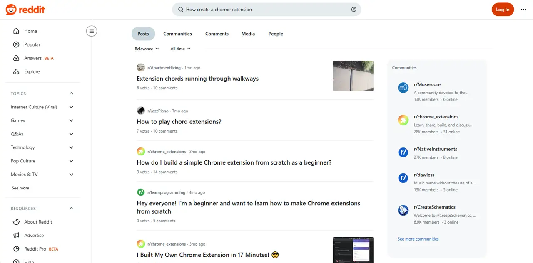Image resolution: width=533 pixels, height=263 pixels.
Task: Click the r/dawless community name
Action: (x=424, y=175)
